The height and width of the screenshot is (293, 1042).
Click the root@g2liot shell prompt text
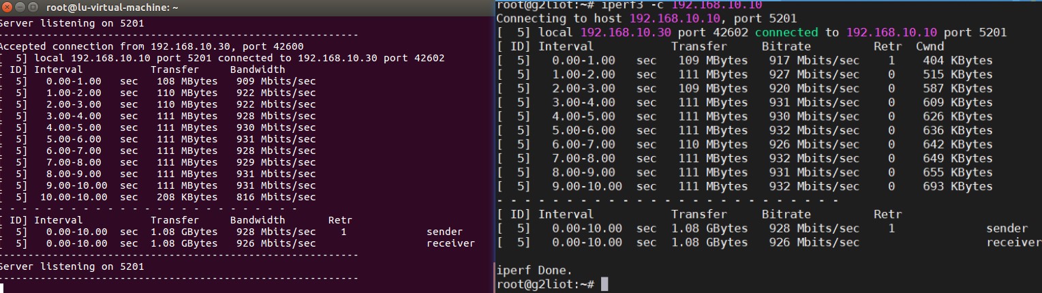point(545,283)
